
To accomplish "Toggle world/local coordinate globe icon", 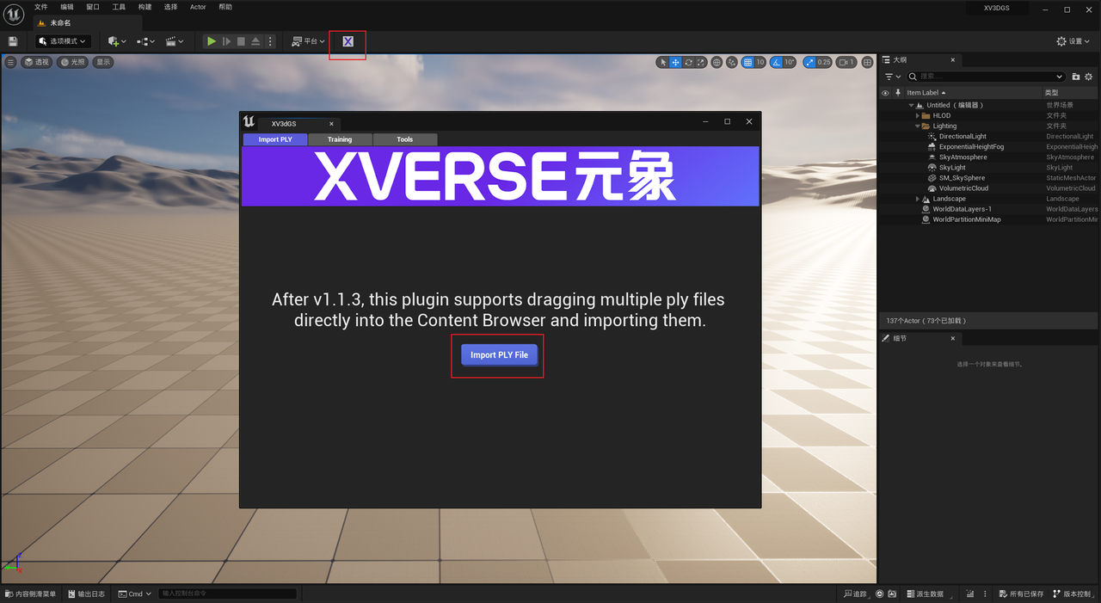I will click(717, 62).
